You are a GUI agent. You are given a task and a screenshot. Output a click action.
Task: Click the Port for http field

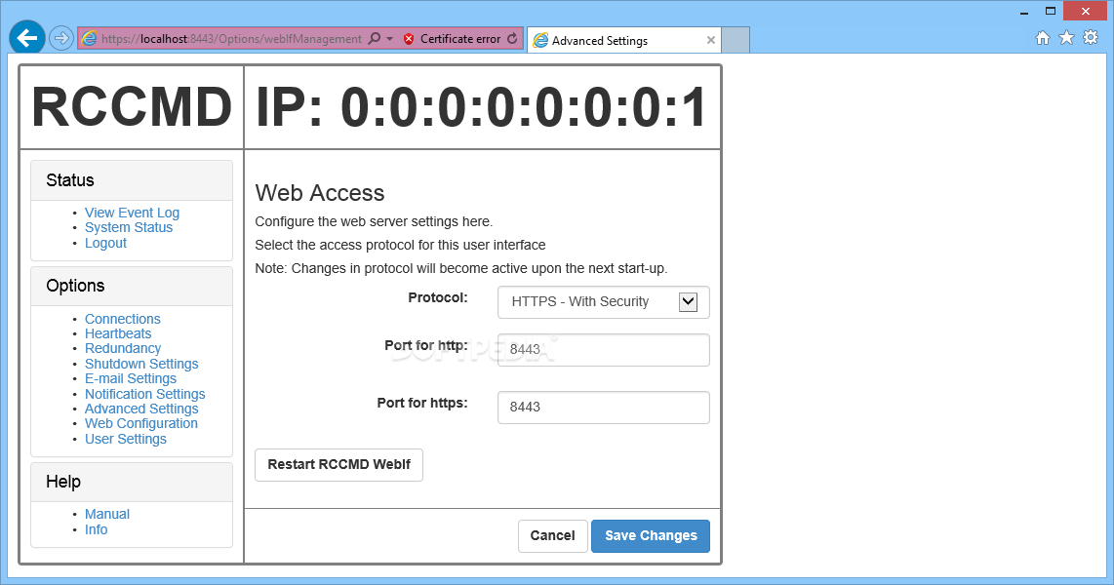click(603, 350)
